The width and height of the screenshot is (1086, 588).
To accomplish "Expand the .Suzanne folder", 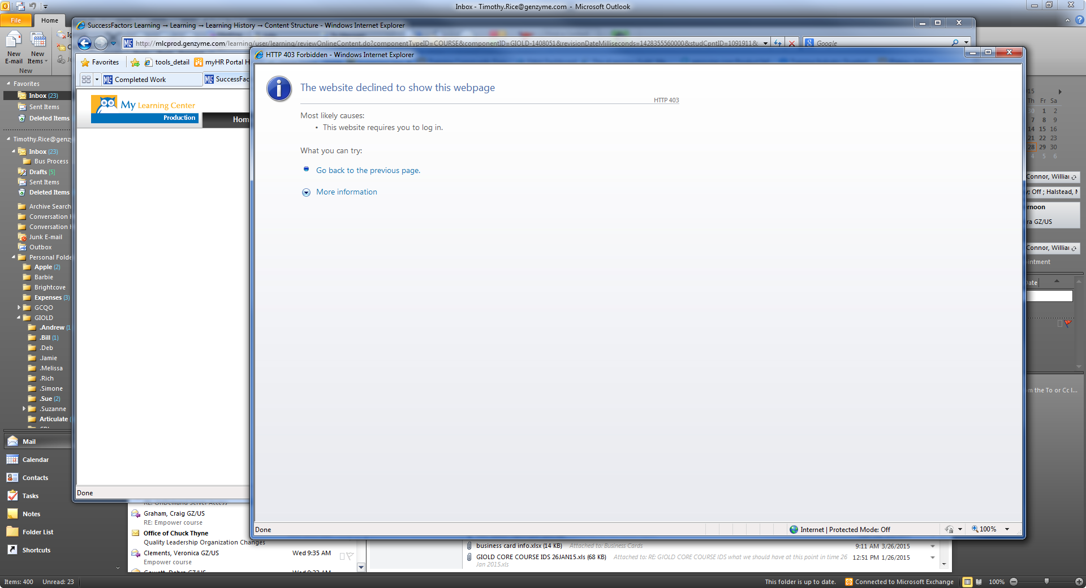I will pos(24,409).
